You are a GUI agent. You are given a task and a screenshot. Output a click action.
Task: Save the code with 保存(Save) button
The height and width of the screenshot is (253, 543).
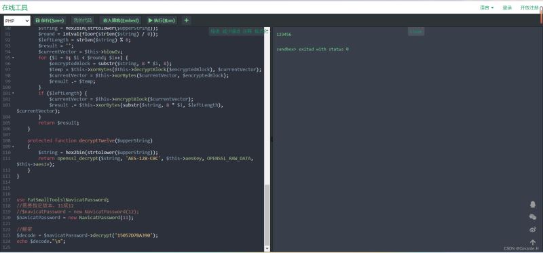pos(50,20)
